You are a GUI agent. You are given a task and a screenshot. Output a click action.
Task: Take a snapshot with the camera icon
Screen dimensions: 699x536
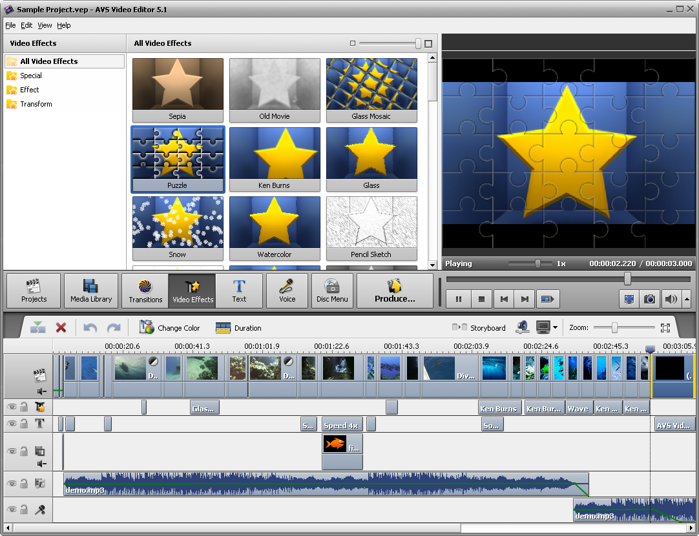pos(649,299)
